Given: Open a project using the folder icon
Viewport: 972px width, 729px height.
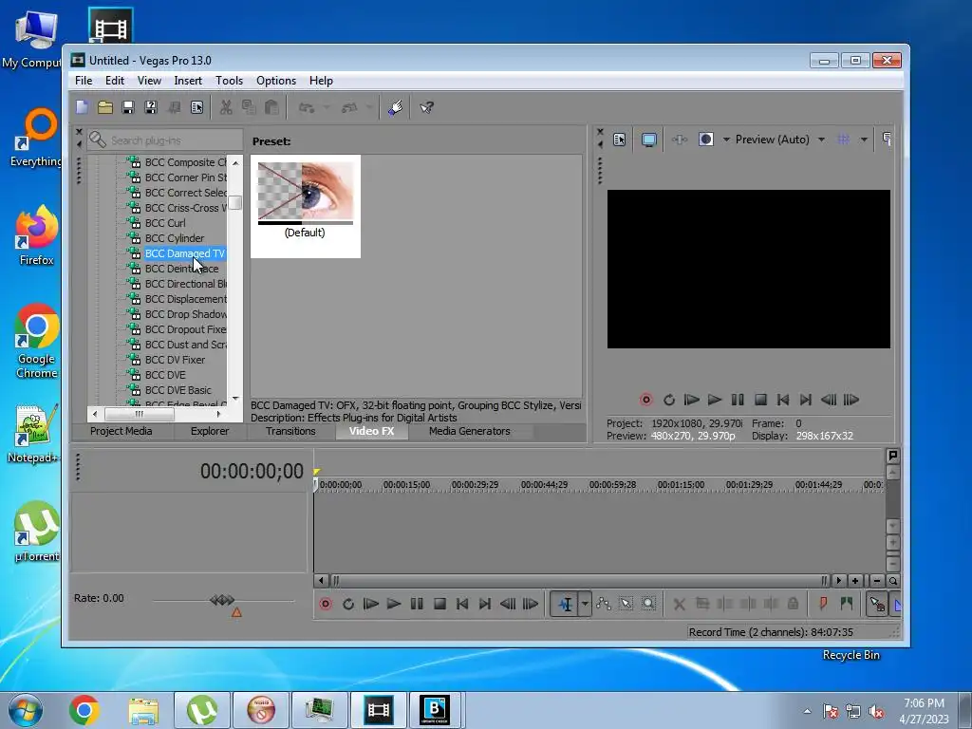Looking at the screenshot, I should pos(105,107).
